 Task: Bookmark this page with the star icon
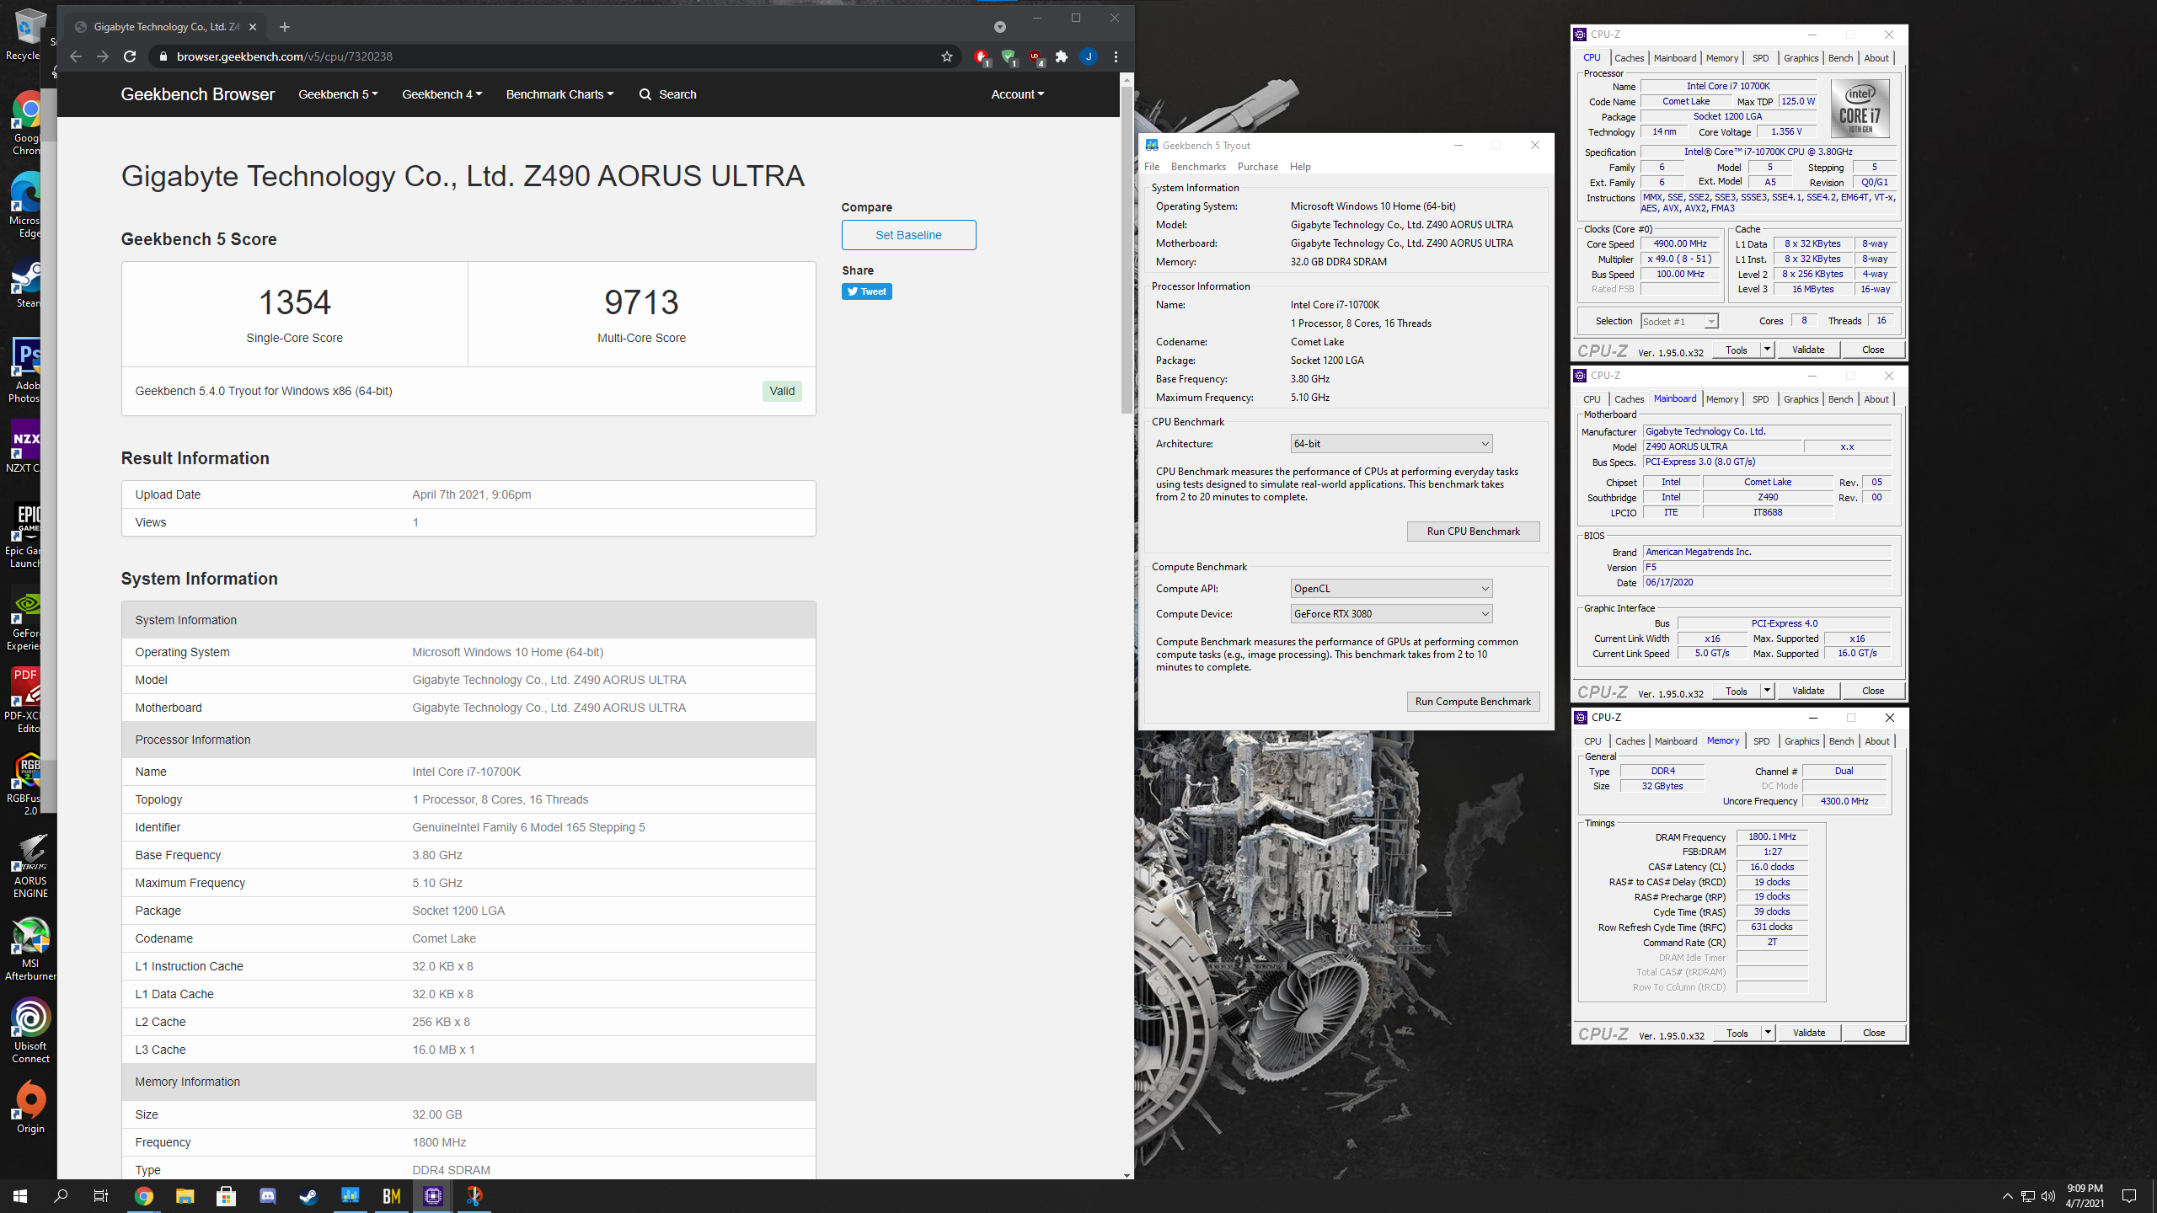click(947, 56)
